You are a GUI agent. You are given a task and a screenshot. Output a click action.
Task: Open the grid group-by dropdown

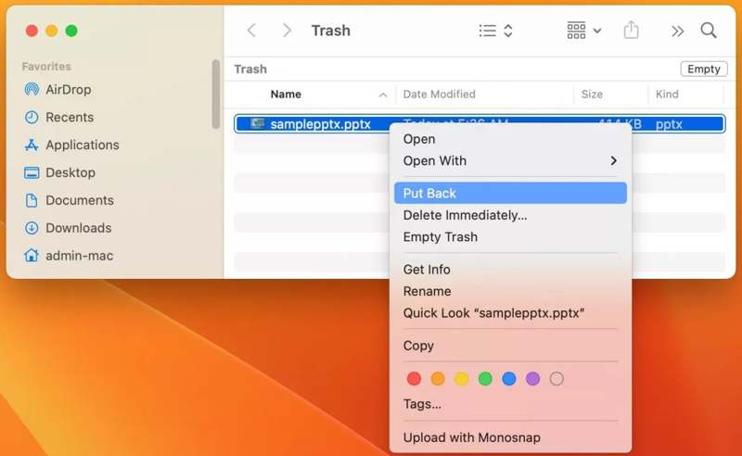pos(584,31)
